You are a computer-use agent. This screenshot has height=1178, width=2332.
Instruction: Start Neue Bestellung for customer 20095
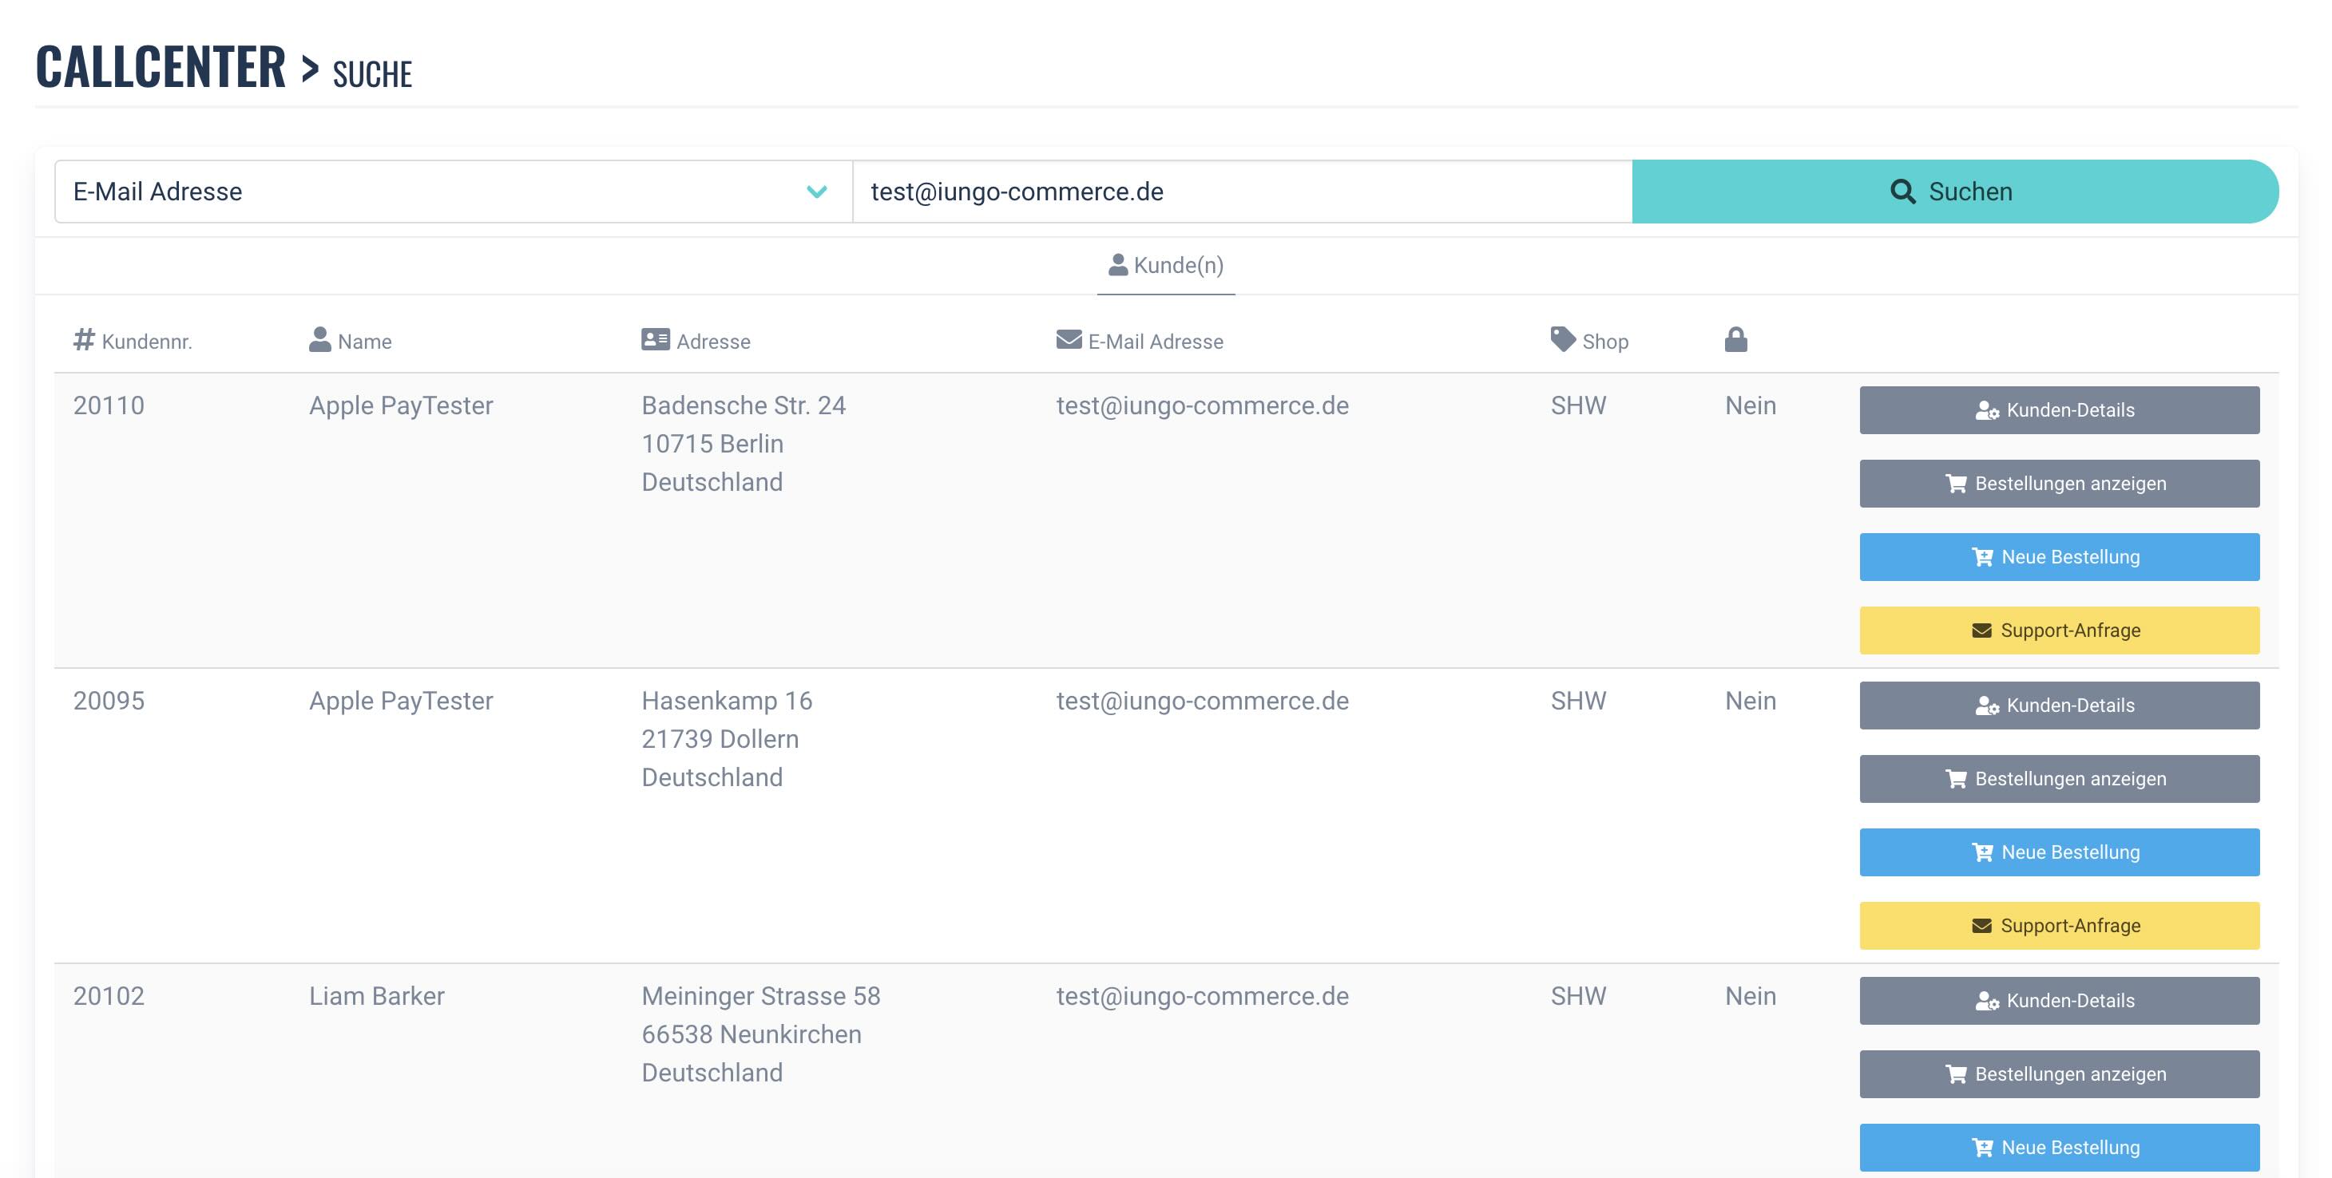tap(2059, 852)
